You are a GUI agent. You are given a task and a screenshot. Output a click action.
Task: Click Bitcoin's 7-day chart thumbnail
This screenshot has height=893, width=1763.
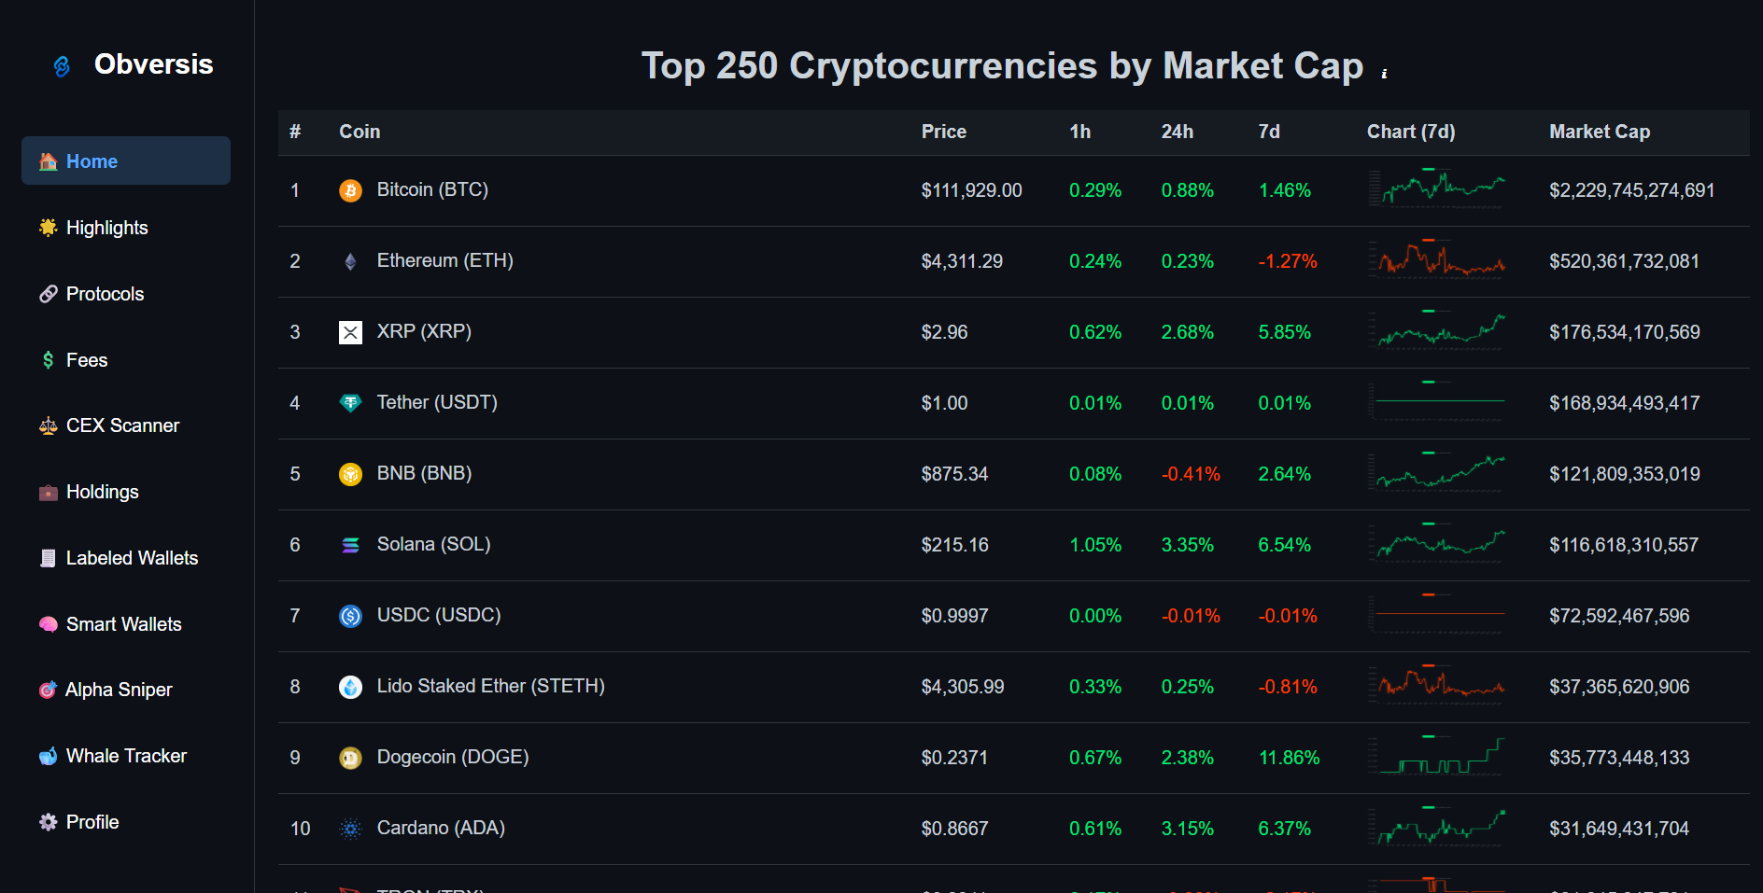1436,188
